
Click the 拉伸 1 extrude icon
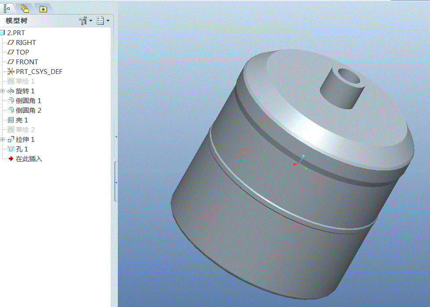coord(11,139)
